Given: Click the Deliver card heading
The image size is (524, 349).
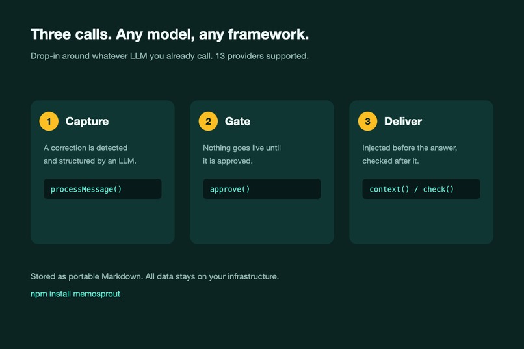Looking at the screenshot, I should (x=403, y=122).
